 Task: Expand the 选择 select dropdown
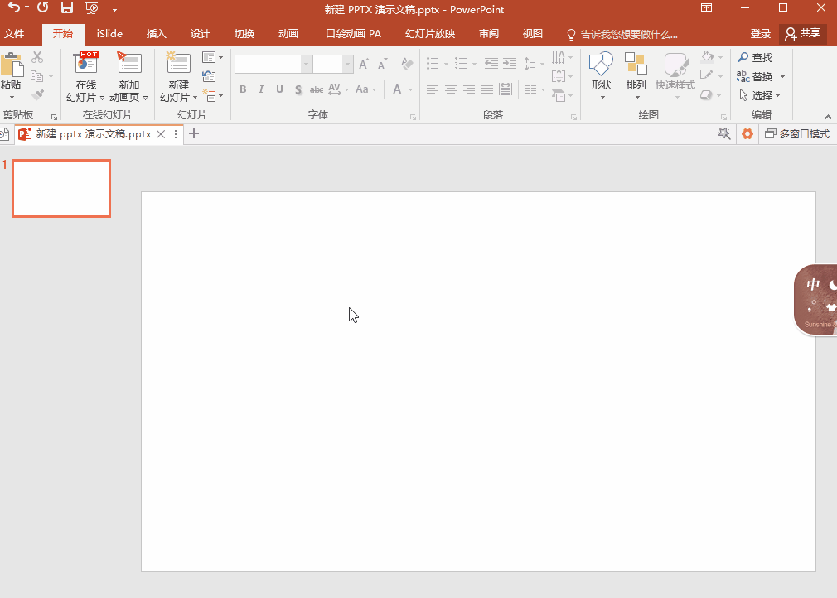pos(761,95)
